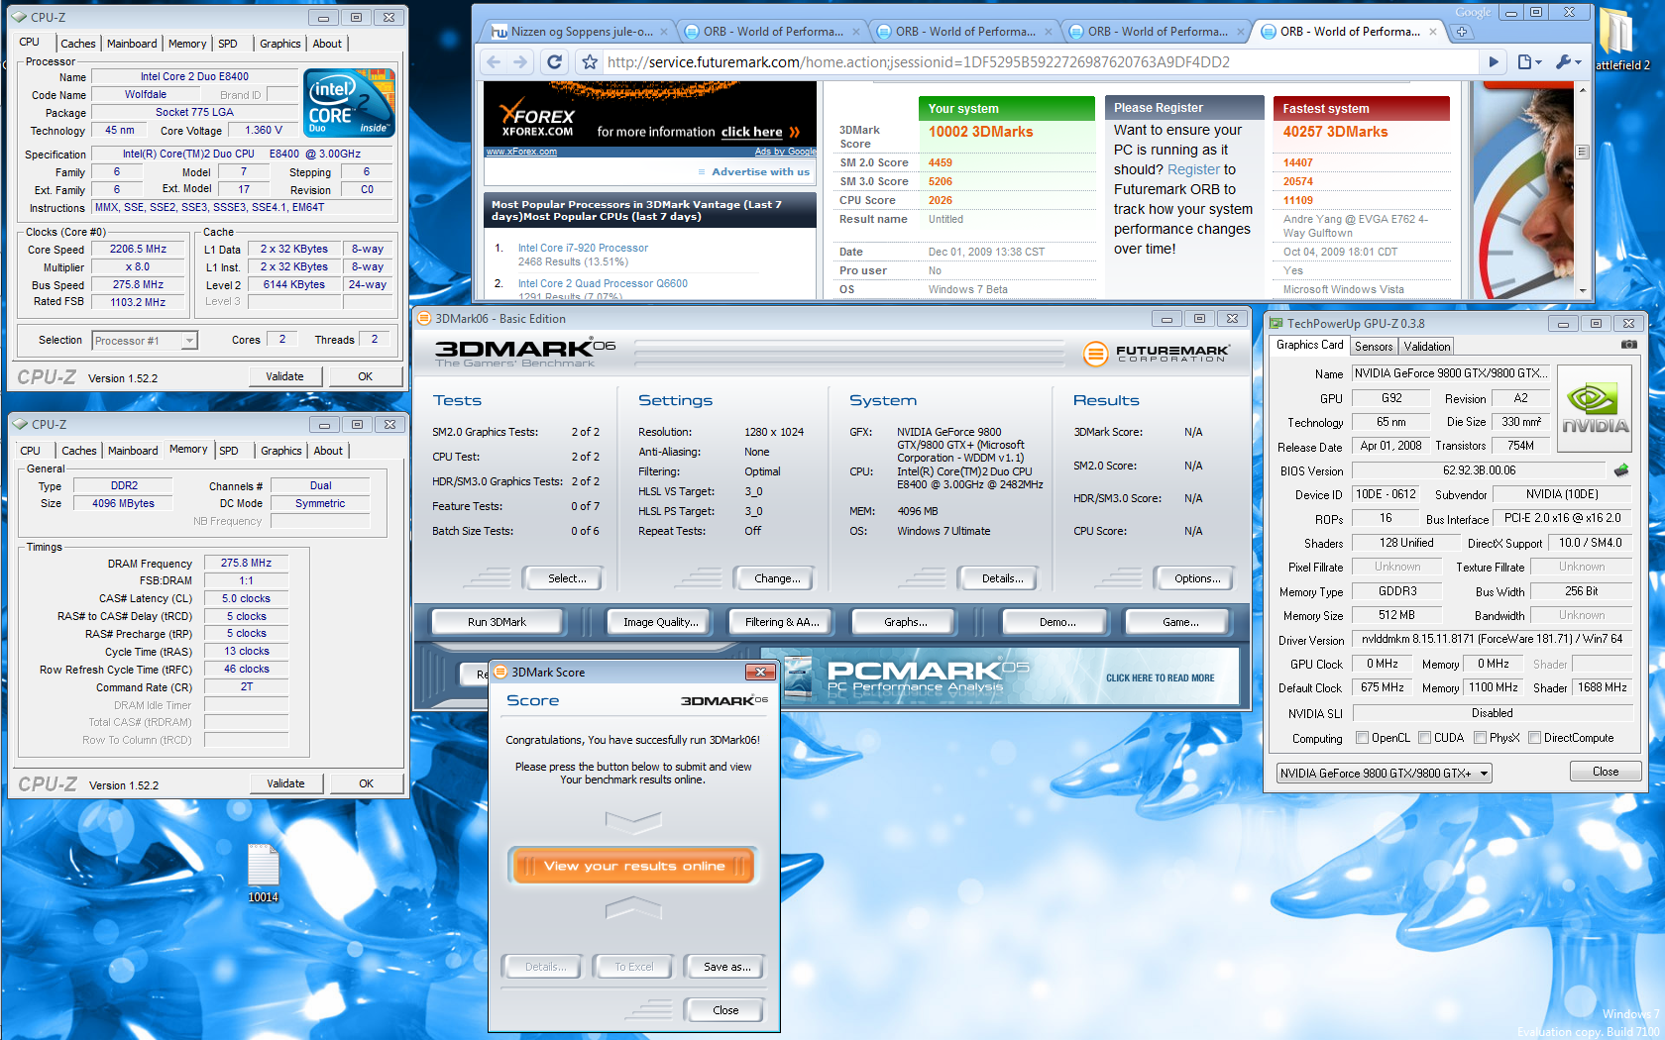Click the Chrome page vertical scrollbar
1665x1040 pixels.
click(x=1583, y=189)
